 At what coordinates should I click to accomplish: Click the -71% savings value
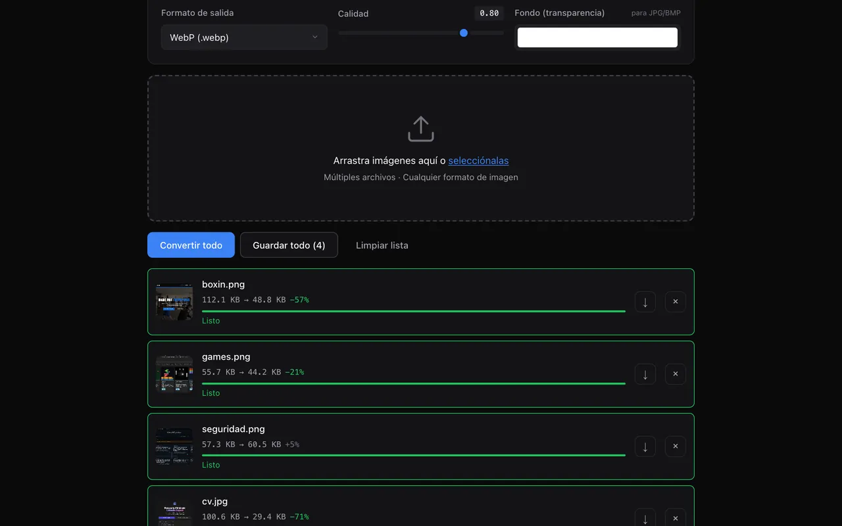299,517
